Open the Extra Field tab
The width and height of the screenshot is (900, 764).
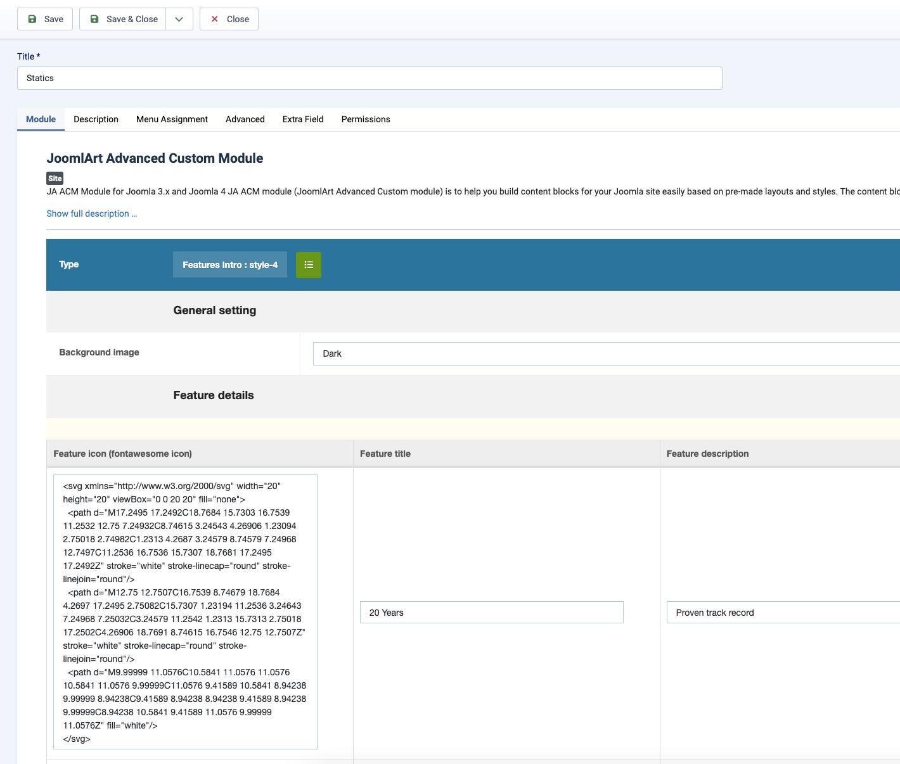click(x=303, y=119)
